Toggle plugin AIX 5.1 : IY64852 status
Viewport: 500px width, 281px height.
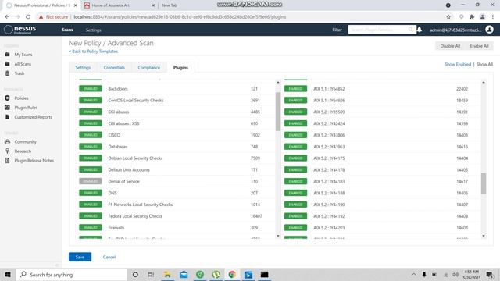click(x=295, y=88)
